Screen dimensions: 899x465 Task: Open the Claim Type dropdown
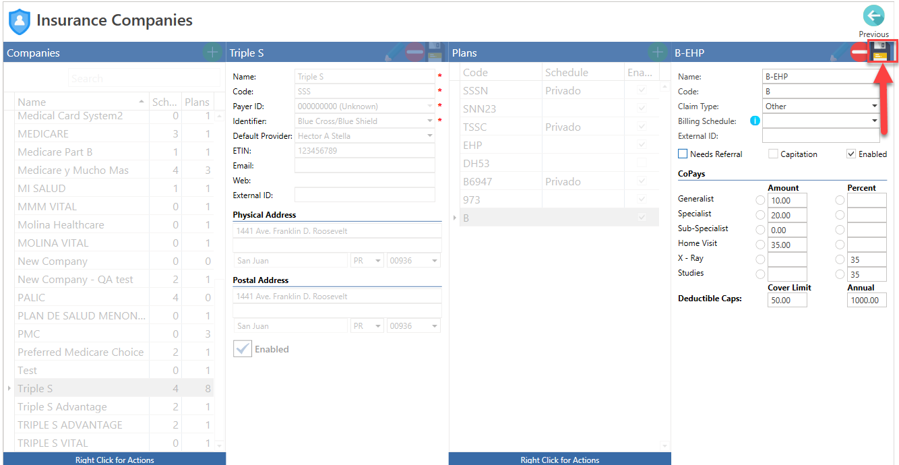[874, 106]
